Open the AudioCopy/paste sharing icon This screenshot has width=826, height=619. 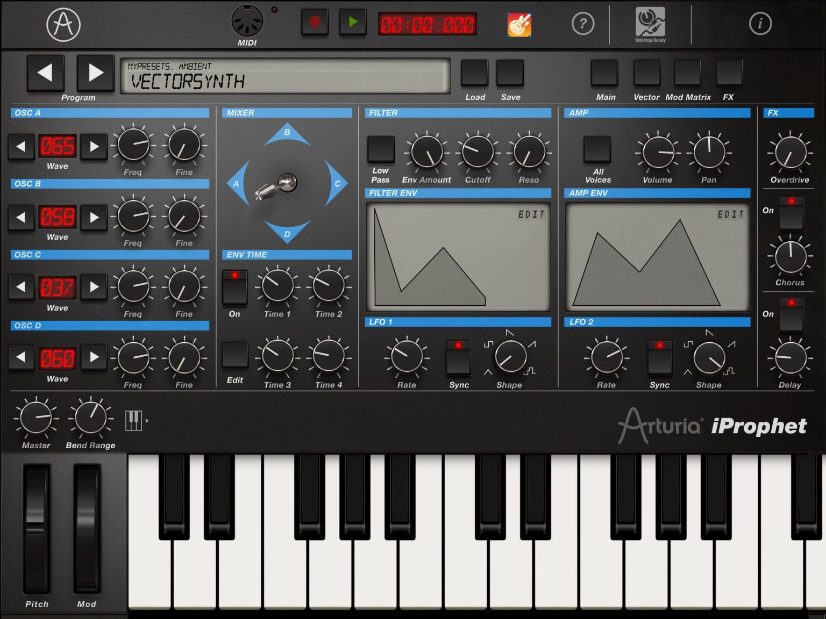pyautogui.click(x=518, y=24)
